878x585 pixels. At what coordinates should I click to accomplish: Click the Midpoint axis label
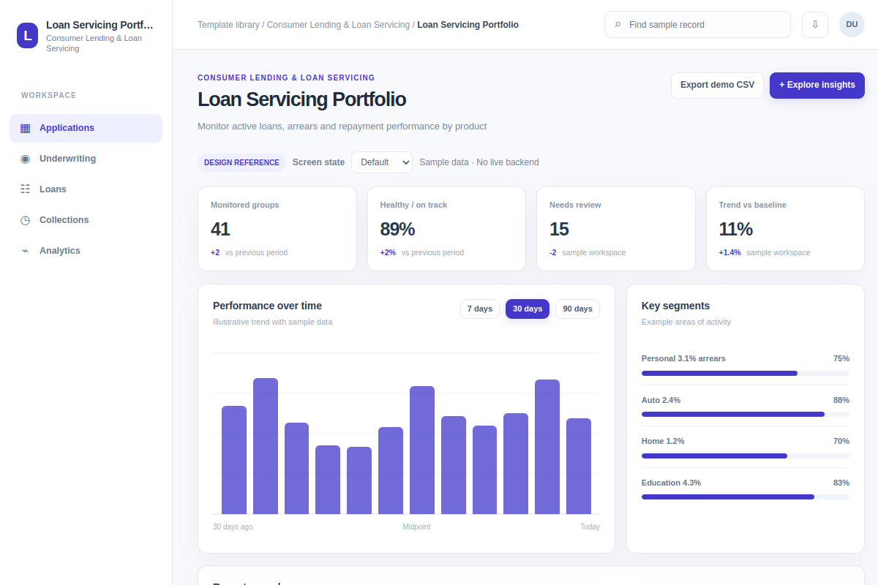[416, 527]
